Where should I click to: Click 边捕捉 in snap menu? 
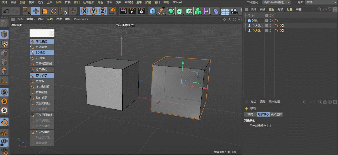[x=40, y=81]
